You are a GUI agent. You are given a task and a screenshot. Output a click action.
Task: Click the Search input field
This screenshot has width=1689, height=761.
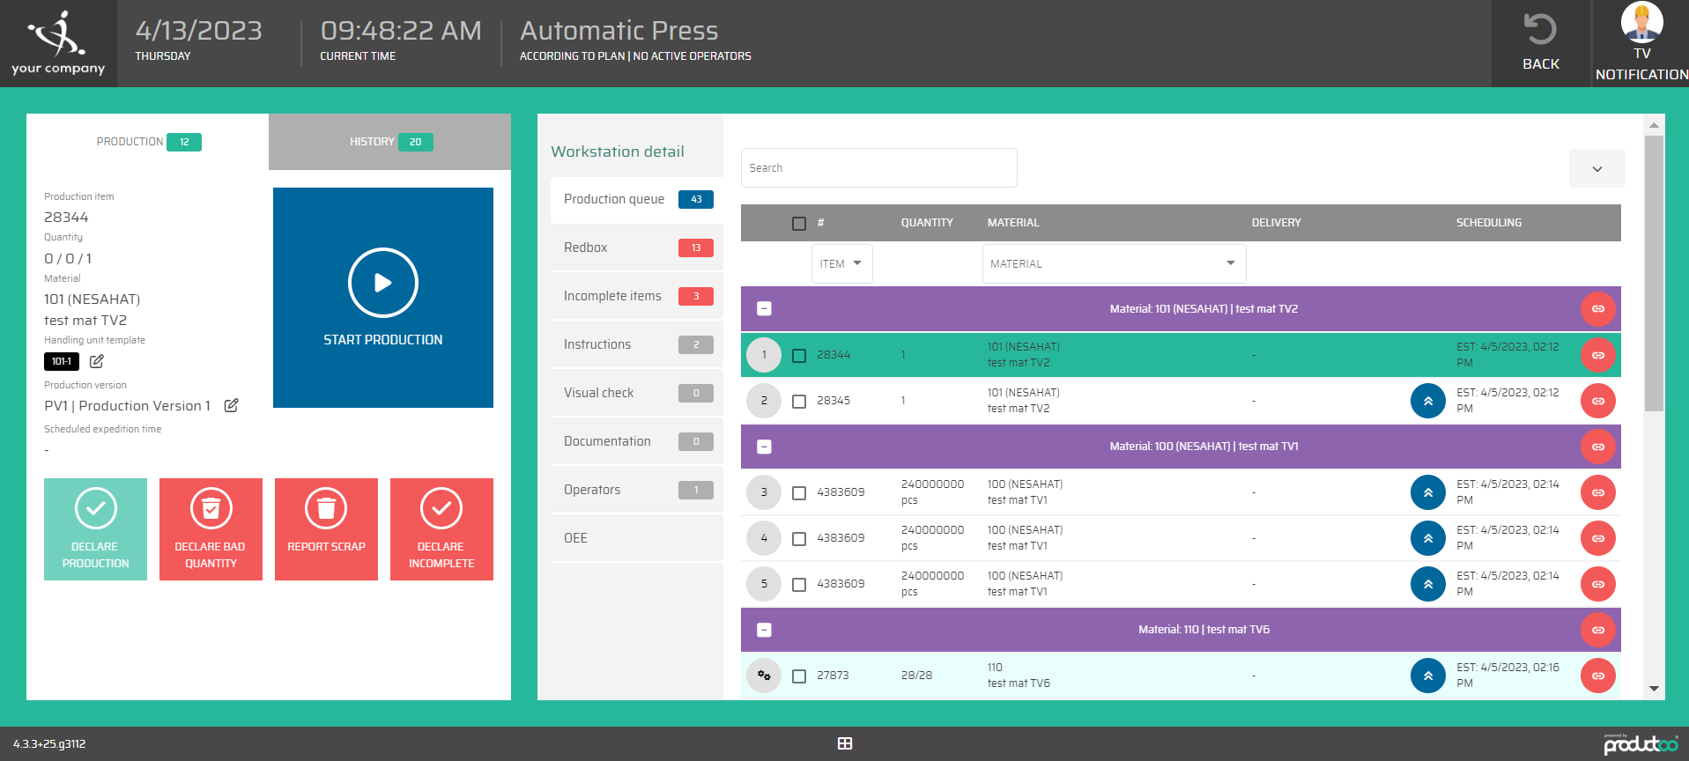[x=878, y=167]
